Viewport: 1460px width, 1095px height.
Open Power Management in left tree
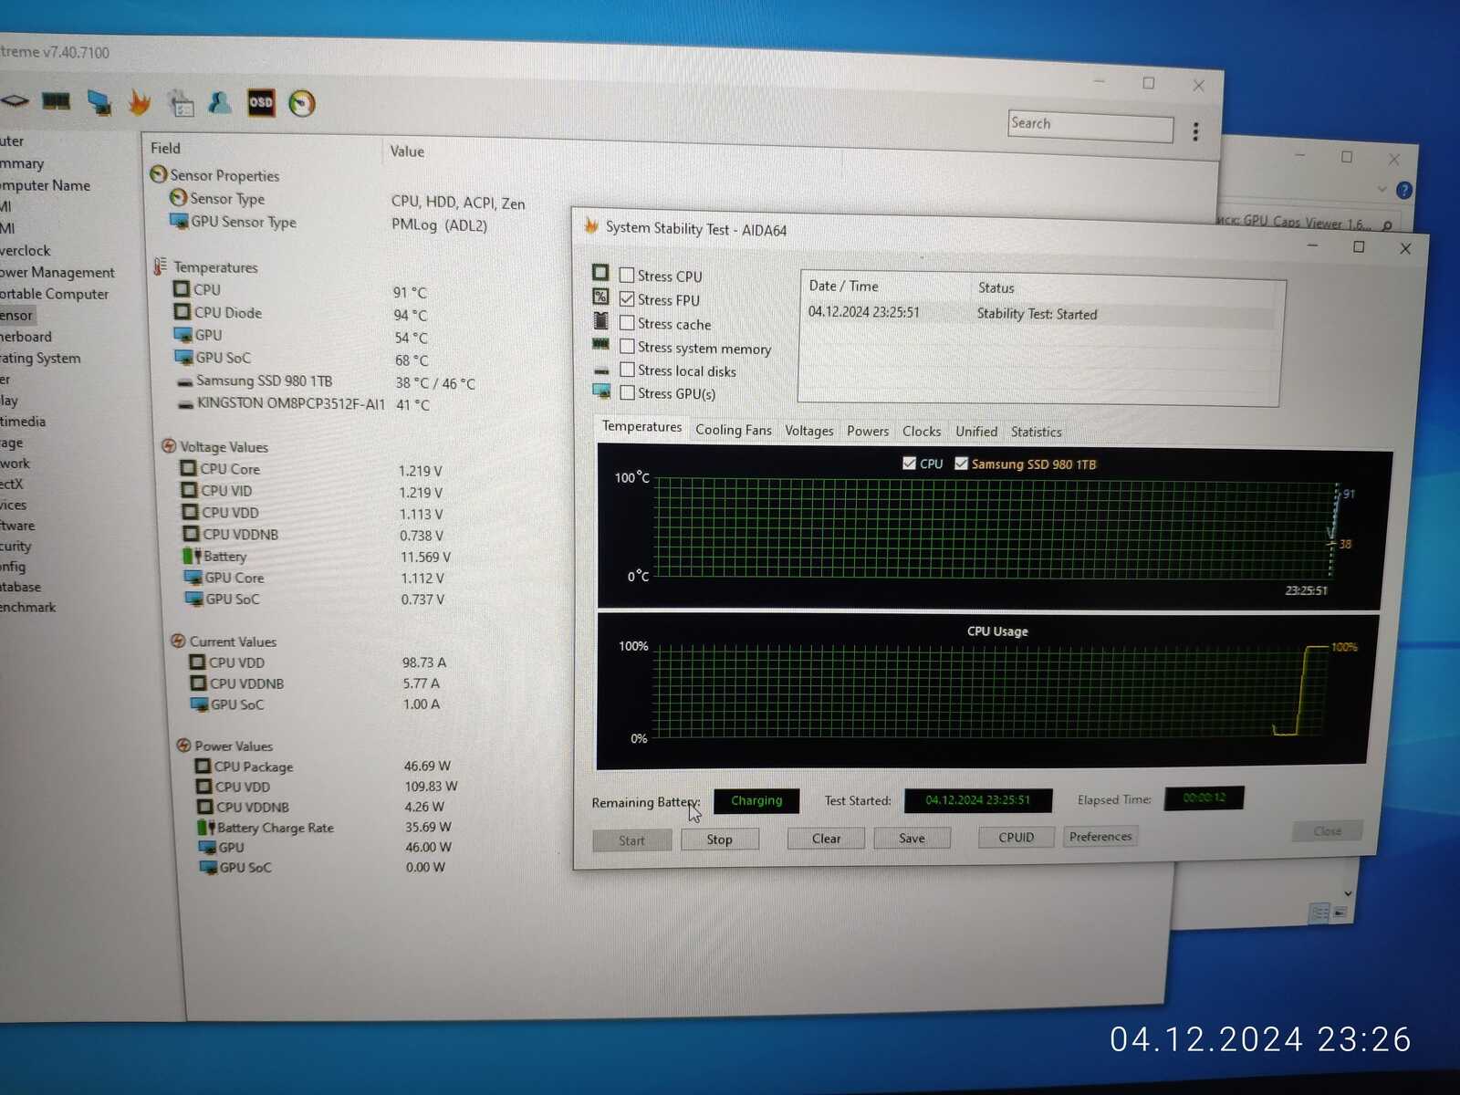tap(57, 272)
